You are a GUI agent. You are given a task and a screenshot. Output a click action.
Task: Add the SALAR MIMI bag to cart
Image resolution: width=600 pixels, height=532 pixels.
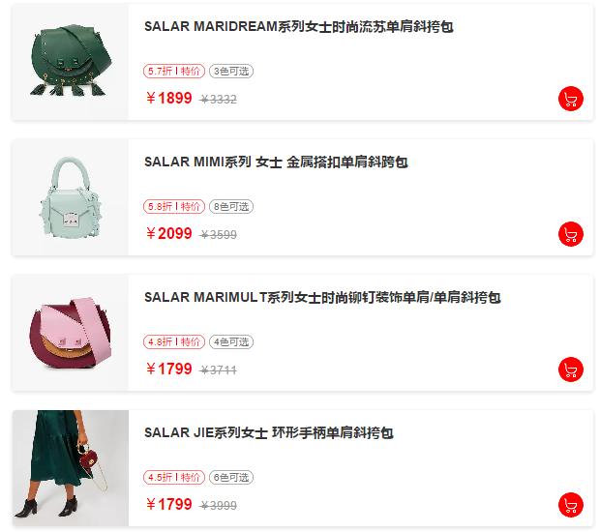click(571, 234)
